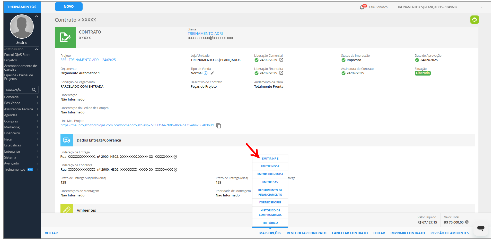Image resolution: width=493 pixels, height=240 pixels.
Task: Open project link 855 - TREINAMENTO ADRI
Action: point(88,60)
